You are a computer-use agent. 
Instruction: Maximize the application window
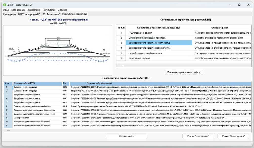[239, 5]
